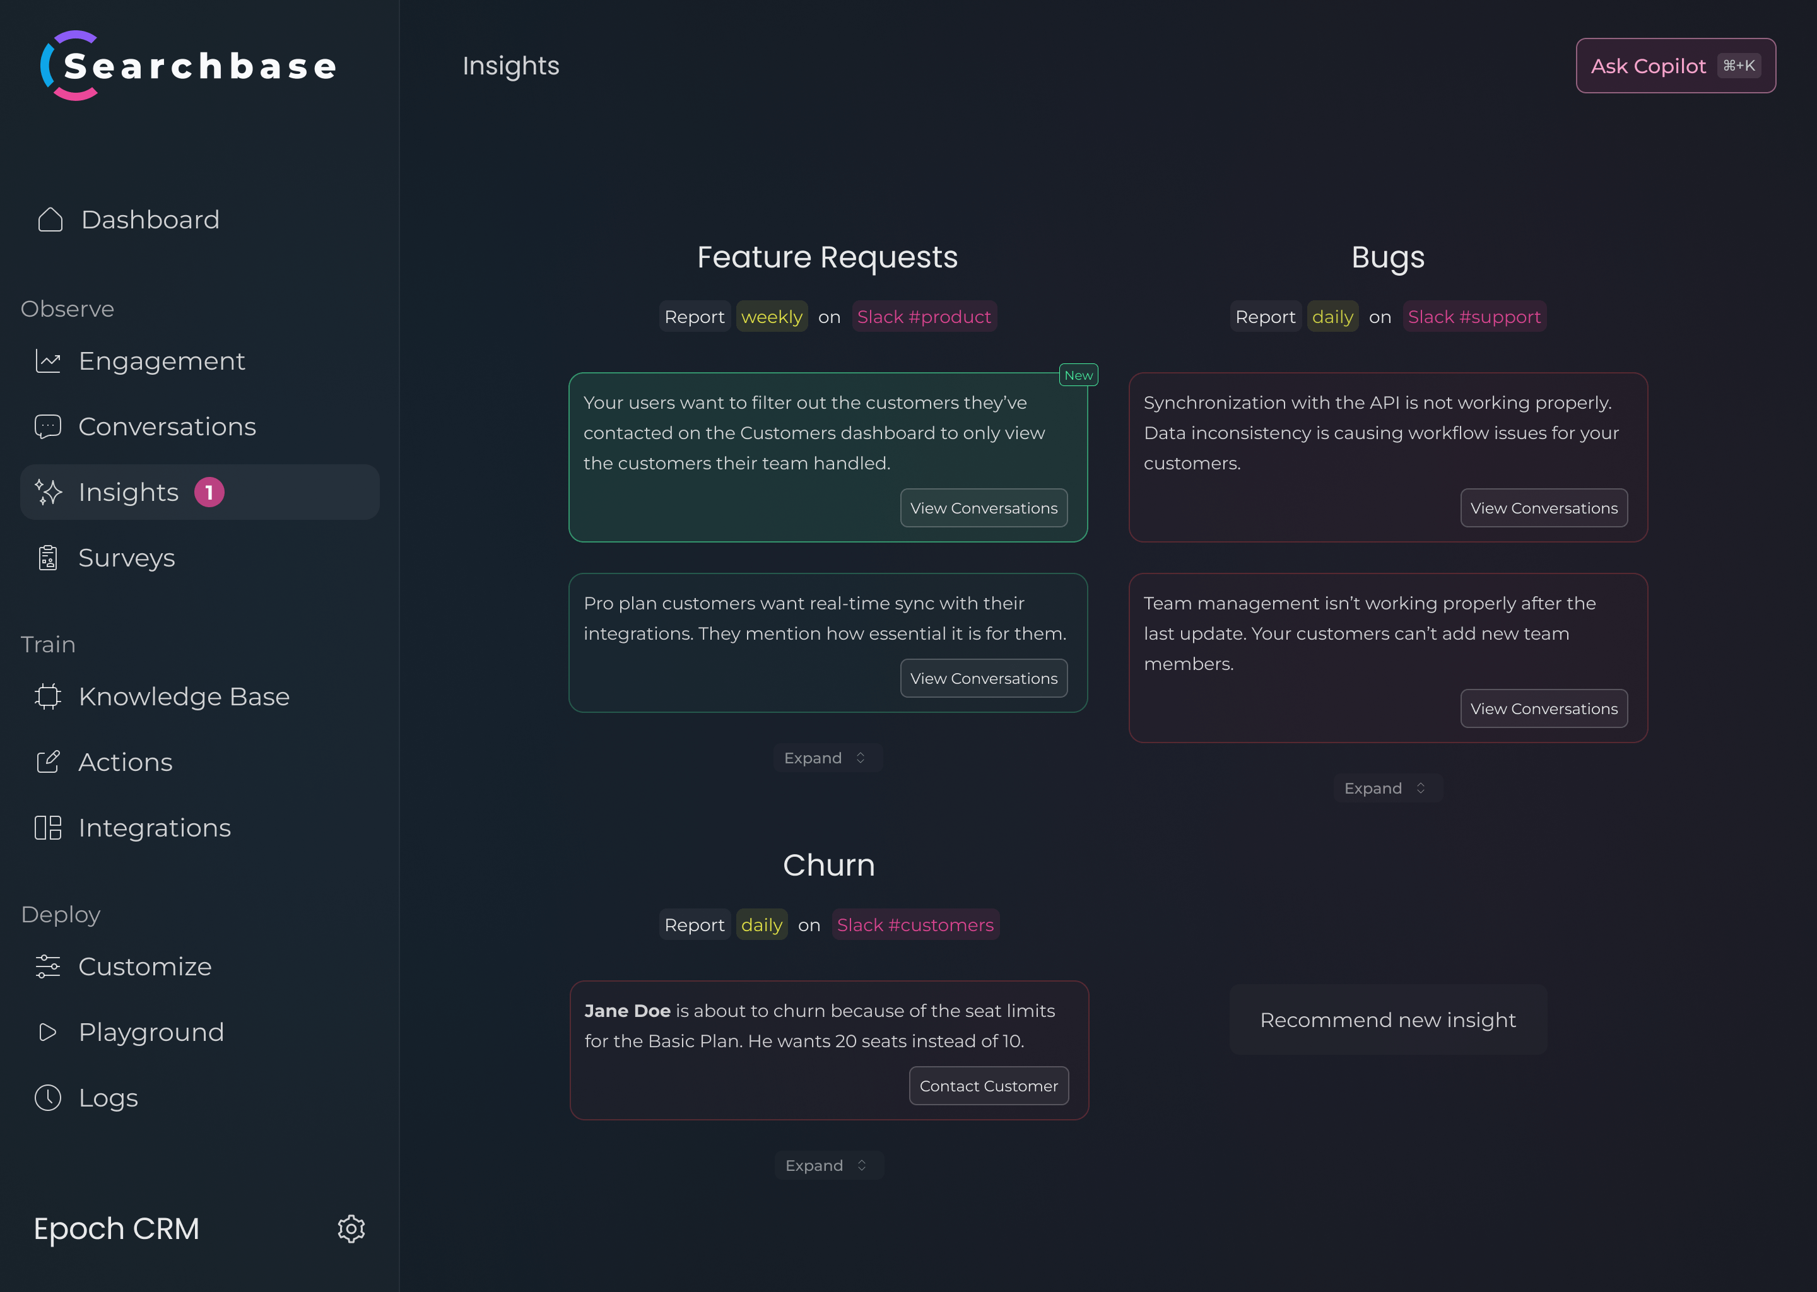Screen dimensions: 1817x1292
Task: Open Customize in the sidebar
Action: tap(144, 966)
